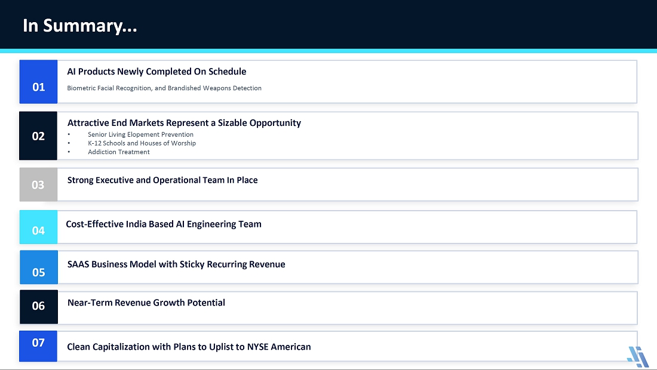The image size is (657, 370).
Task: Click the company logo in bottom corner
Action: click(638, 357)
